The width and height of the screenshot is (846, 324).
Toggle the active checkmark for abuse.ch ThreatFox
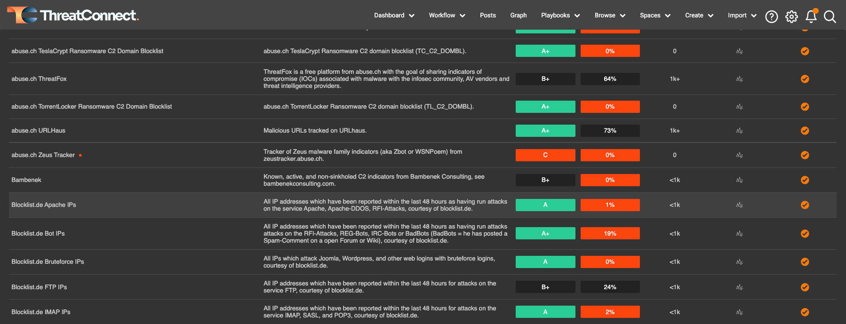[x=805, y=79]
